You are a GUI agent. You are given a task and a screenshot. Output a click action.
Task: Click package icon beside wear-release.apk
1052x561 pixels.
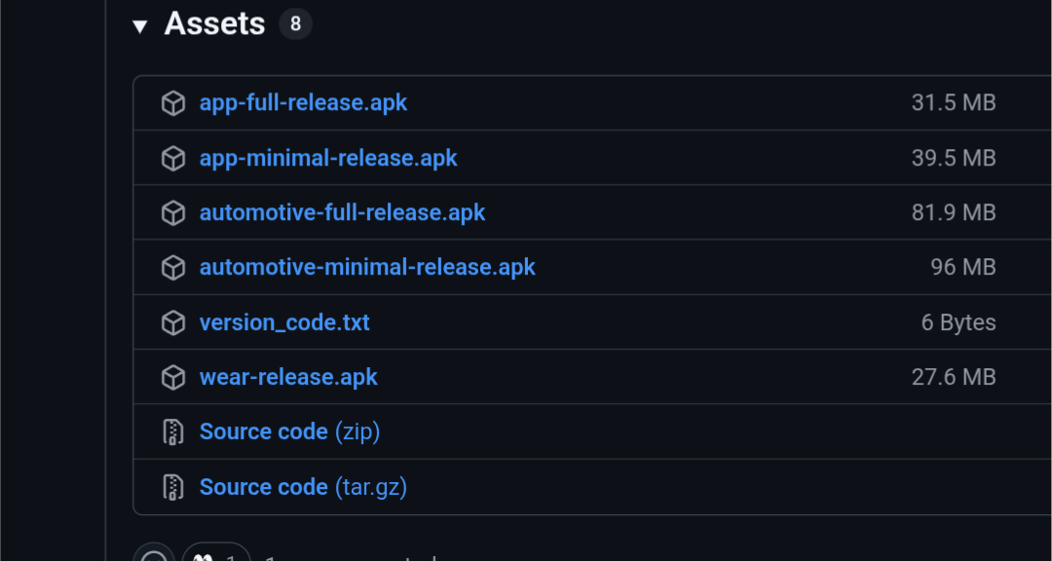tap(173, 377)
